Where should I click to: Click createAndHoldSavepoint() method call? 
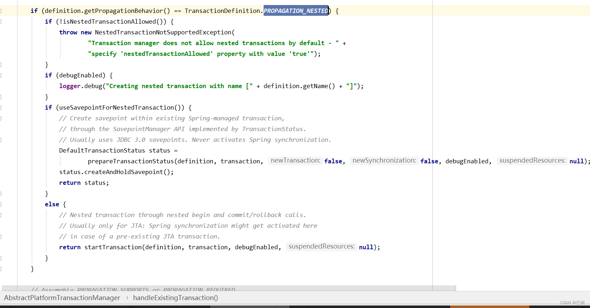click(x=127, y=172)
